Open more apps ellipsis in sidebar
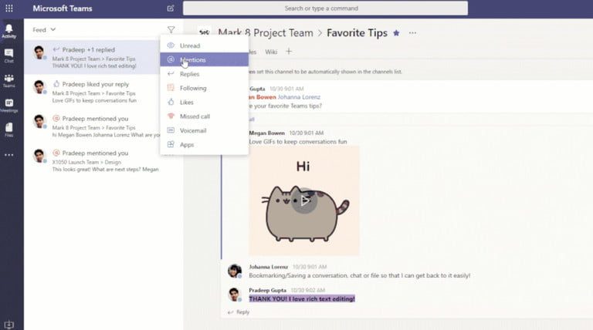Screen dimensions: 593x330 tap(8, 155)
